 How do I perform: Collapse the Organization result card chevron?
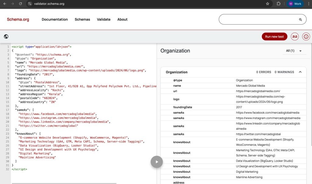tap(300, 72)
